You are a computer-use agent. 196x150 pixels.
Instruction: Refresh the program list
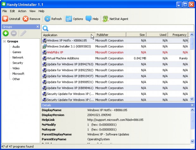click(53, 19)
